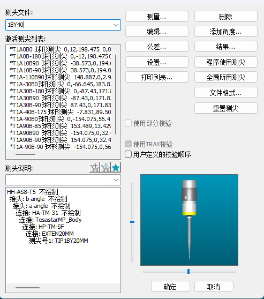Select the 接头: a angle entry
The height and width of the screenshot is (299, 264).
[42, 206]
